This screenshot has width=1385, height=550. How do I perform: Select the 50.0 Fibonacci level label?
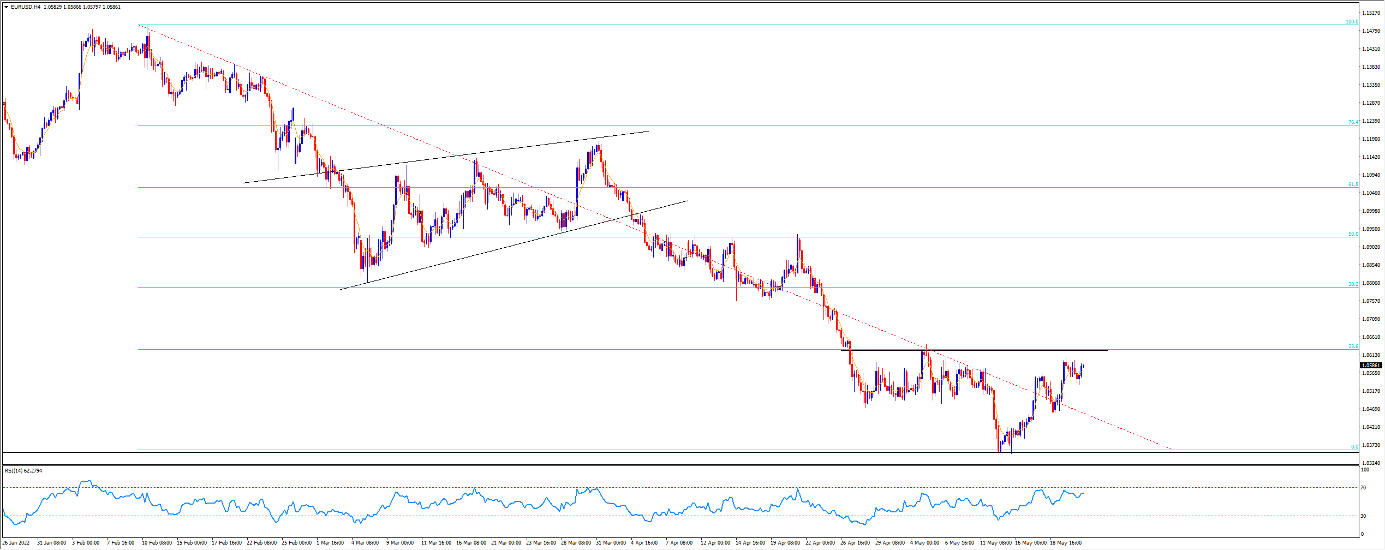pos(1353,234)
